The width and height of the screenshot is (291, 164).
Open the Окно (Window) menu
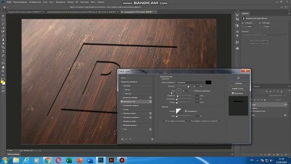[93, 2]
